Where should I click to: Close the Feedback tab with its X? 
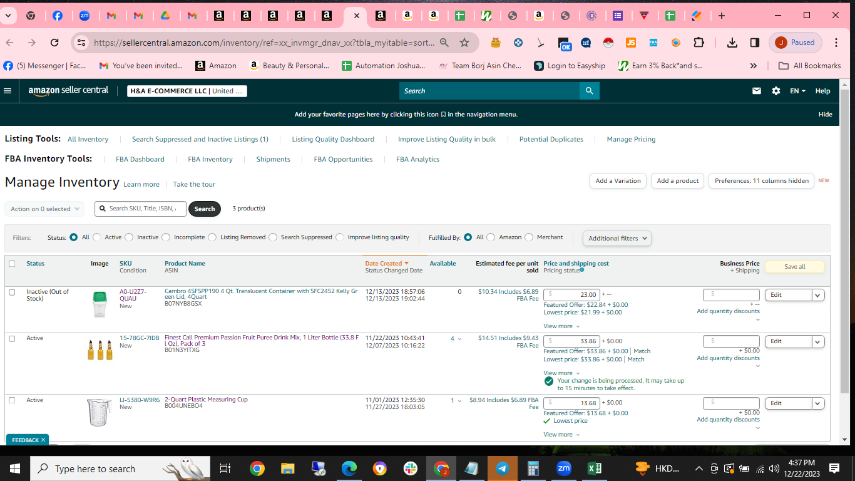(x=43, y=440)
